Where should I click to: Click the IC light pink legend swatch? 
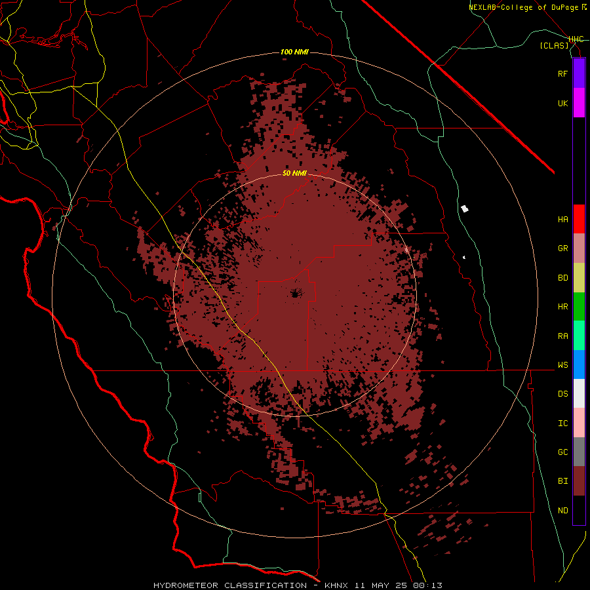[579, 423]
